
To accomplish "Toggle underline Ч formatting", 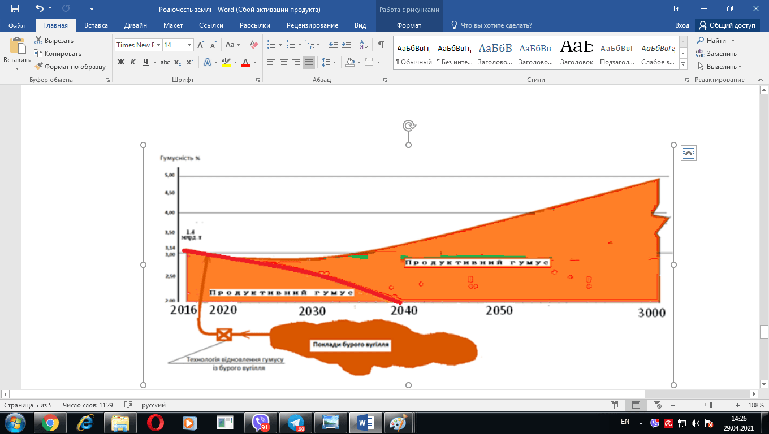I will click(146, 62).
